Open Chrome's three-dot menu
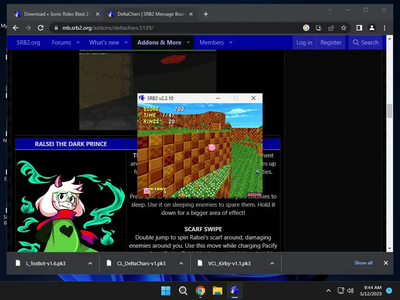The image size is (400, 300). [x=384, y=28]
